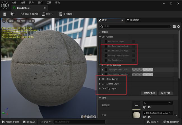Click the 透视 perspective view button
This screenshot has height=125, width=182.
tap(11, 21)
